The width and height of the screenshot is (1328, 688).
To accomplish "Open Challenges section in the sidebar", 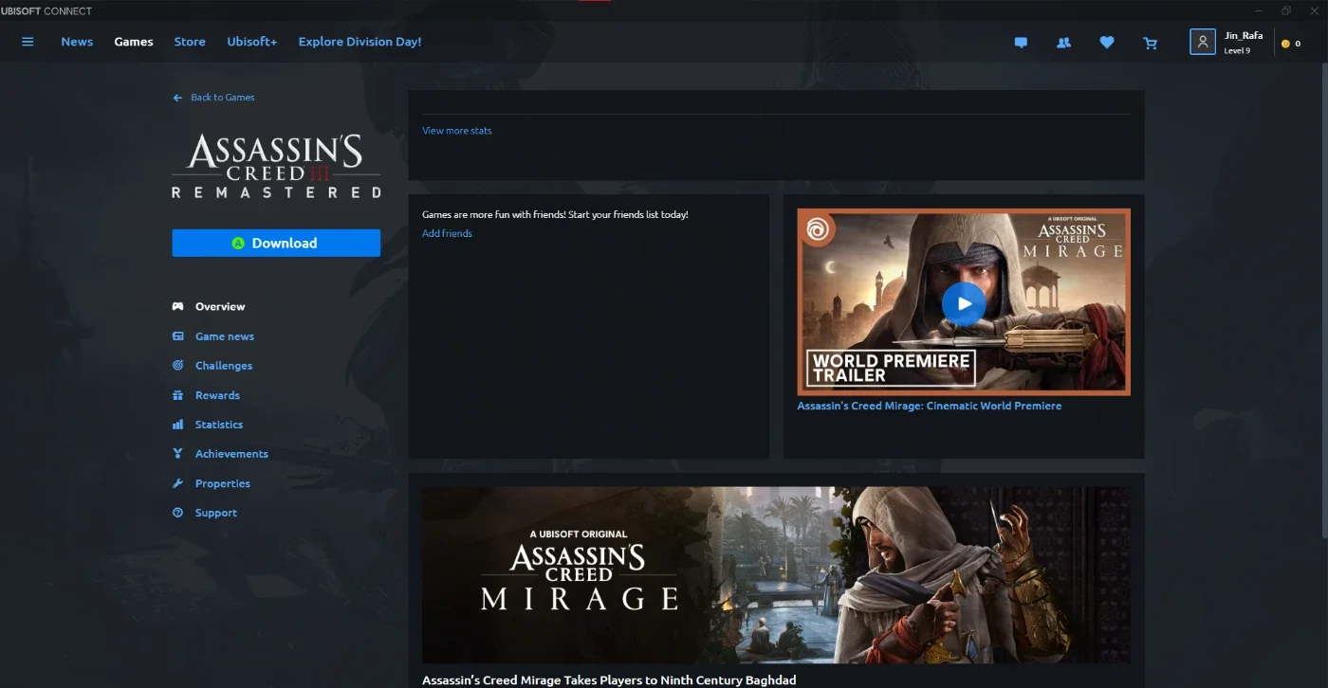I will click(x=224, y=366).
